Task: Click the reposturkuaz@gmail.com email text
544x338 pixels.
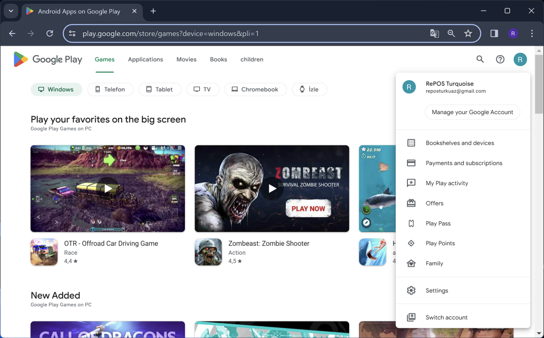Action: pyautogui.click(x=455, y=91)
